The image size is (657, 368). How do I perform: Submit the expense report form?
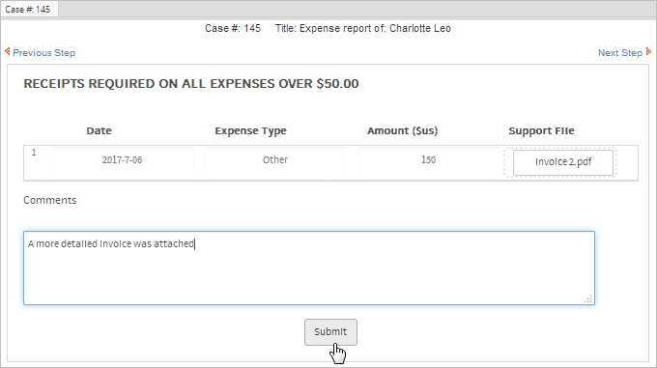click(330, 332)
